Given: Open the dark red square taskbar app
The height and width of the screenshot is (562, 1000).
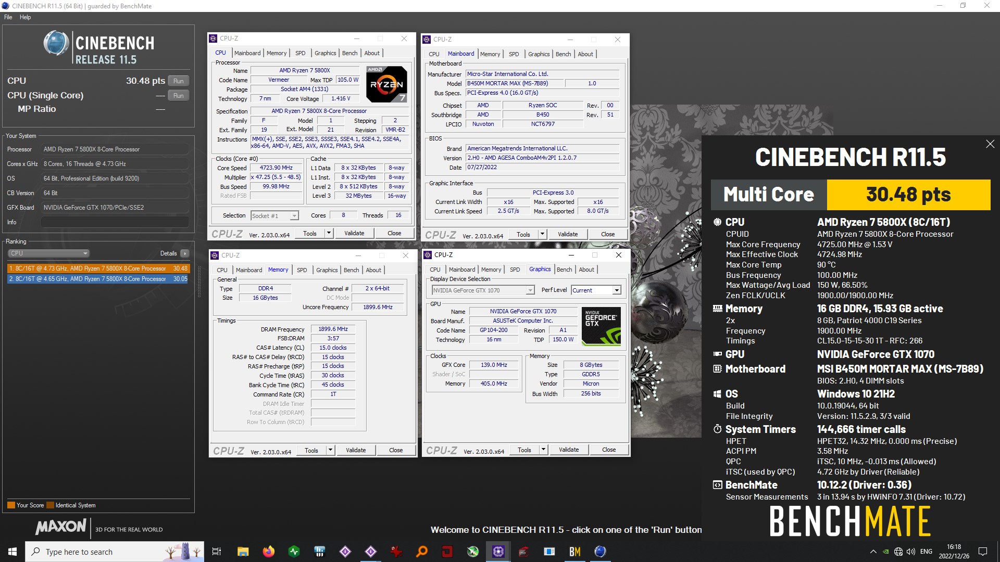Looking at the screenshot, I should click(x=447, y=552).
